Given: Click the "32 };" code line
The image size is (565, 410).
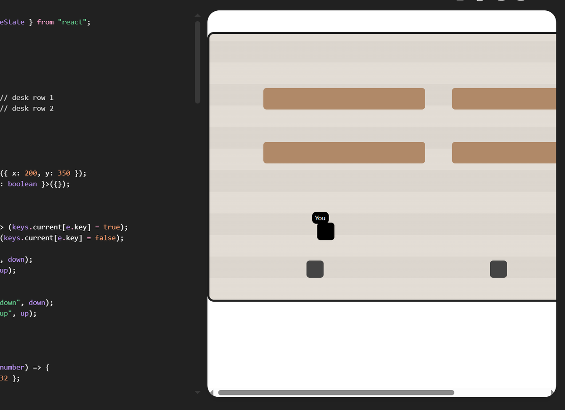Looking at the screenshot, I should [10, 378].
